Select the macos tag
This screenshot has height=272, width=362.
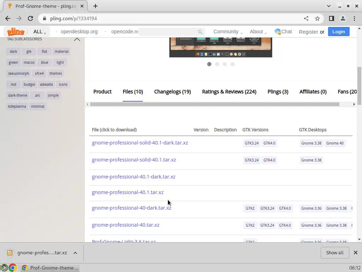(x=29, y=62)
